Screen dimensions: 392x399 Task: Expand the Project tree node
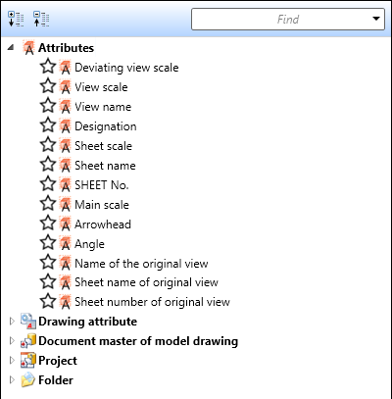(12, 361)
